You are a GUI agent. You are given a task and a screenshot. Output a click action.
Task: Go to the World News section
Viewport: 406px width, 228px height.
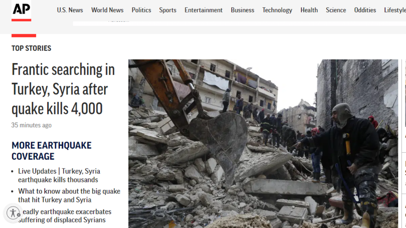107,10
